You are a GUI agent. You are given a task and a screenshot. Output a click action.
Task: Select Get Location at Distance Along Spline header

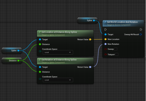(65, 33)
